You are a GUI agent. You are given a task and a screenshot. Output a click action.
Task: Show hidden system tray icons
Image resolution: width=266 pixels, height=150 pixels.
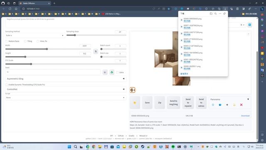(x=198, y=147)
